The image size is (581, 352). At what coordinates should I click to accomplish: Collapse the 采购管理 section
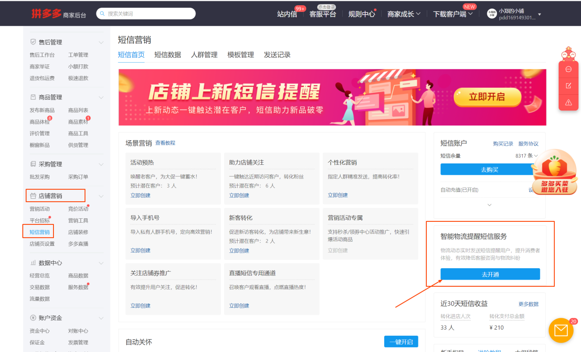point(101,164)
